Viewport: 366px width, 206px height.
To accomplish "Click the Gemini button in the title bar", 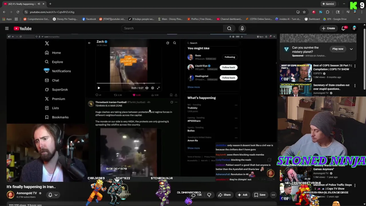I will (328, 4).
